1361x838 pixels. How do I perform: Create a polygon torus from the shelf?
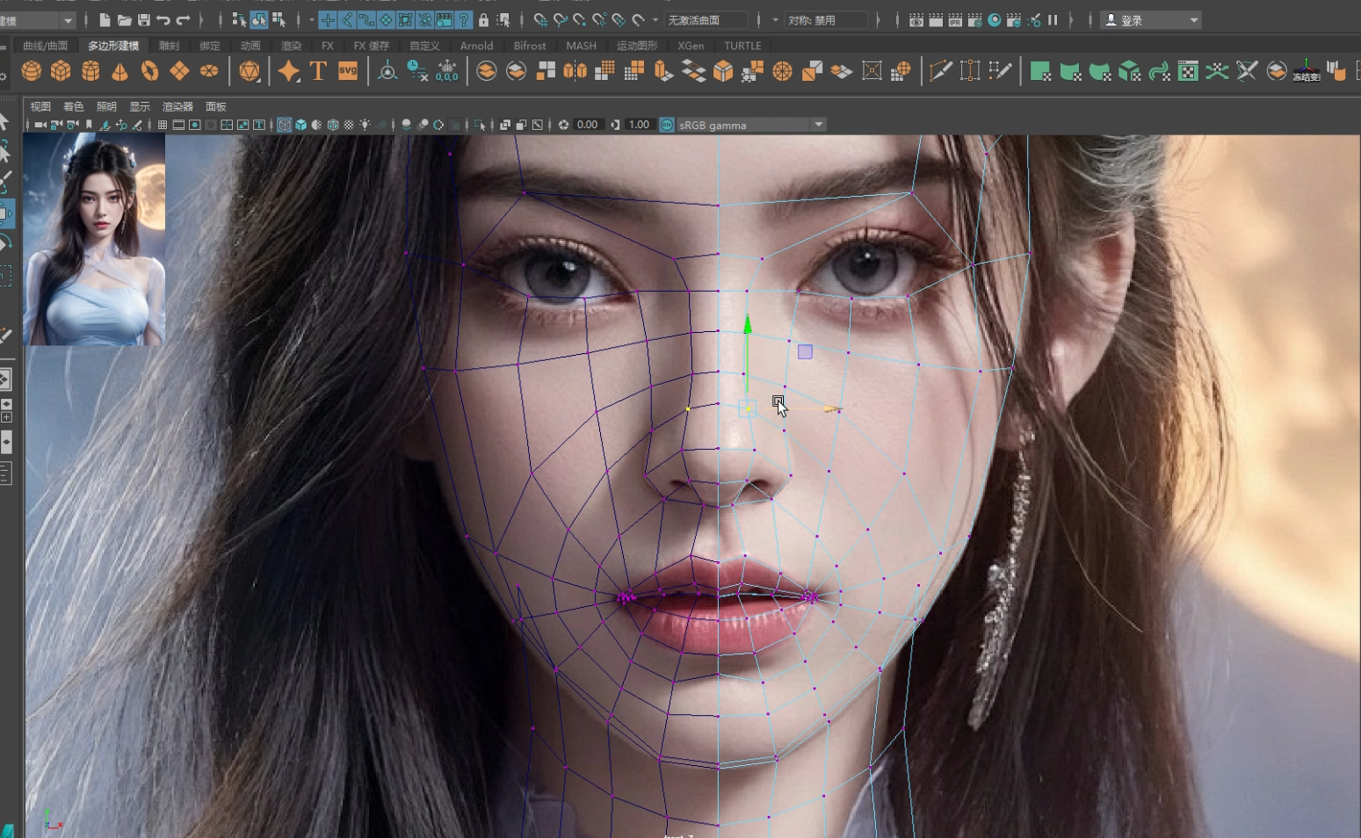[149, 71]
